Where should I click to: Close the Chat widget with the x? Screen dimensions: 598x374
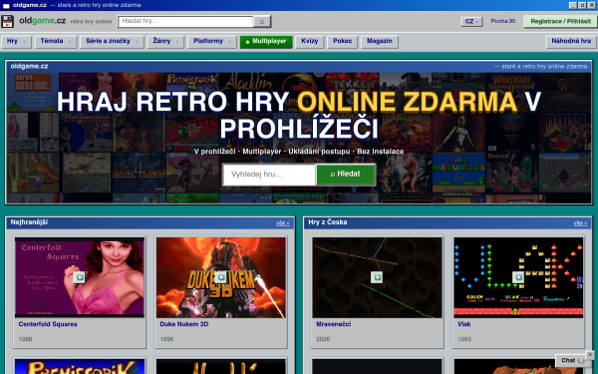[x=590, y=354]
